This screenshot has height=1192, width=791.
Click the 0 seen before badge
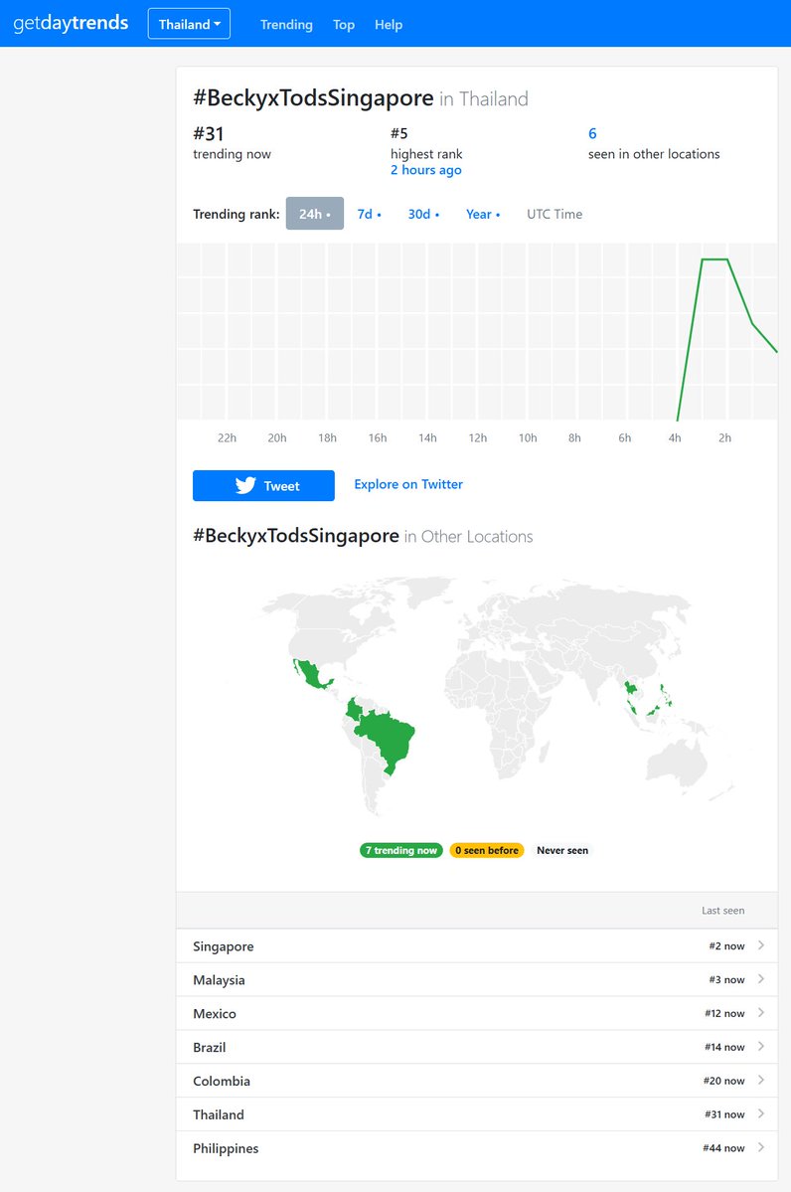tap(487, 851)
